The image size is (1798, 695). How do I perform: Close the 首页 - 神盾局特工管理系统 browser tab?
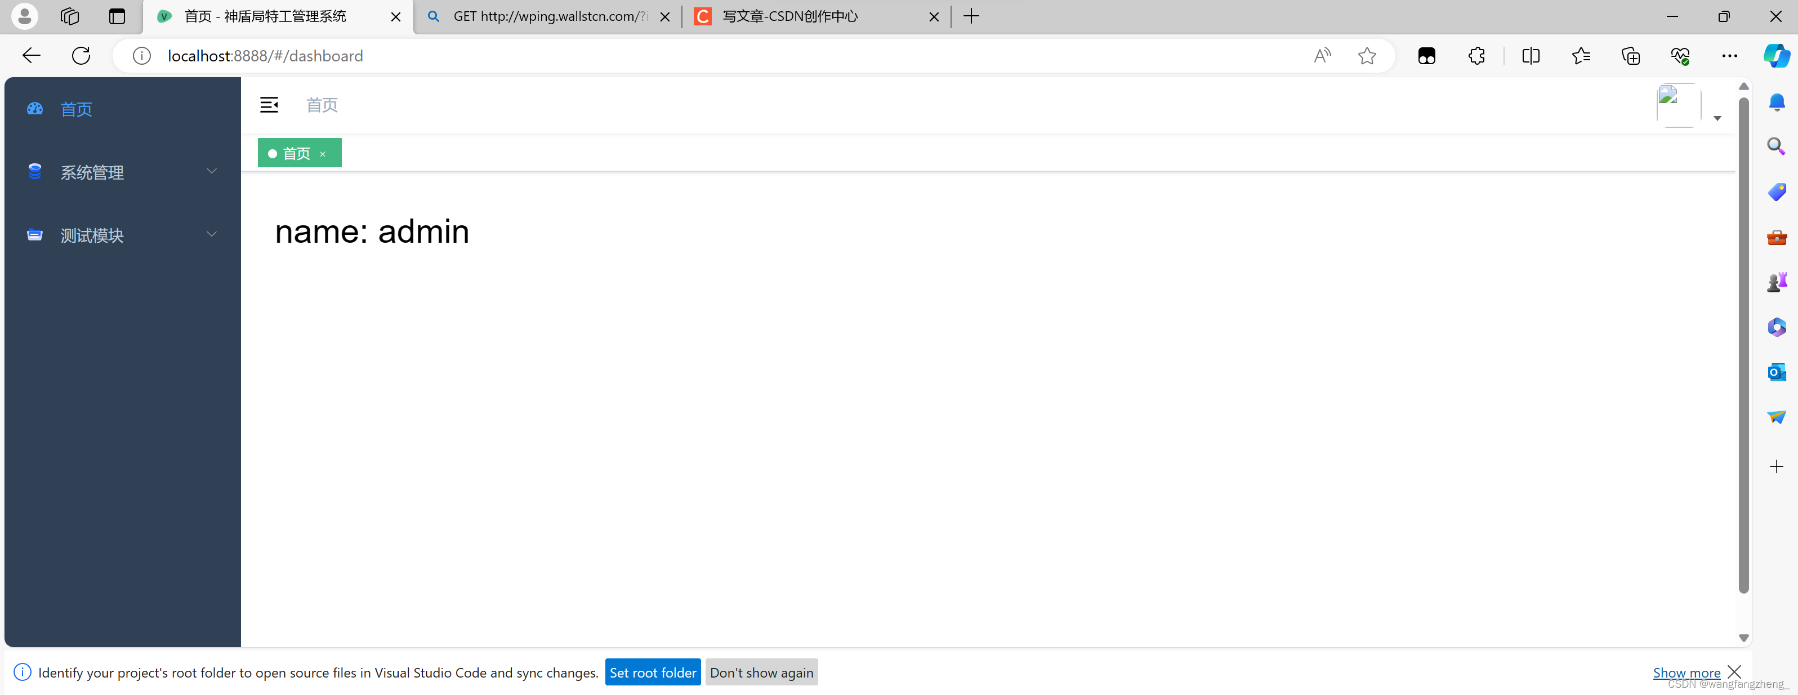tap(396, 17)
